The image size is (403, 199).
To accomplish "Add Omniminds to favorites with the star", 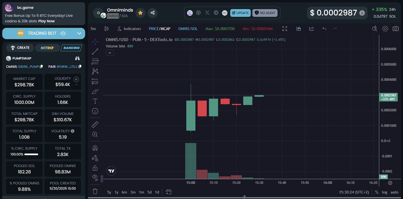I will pyautogui.click(x=140, y=12).
